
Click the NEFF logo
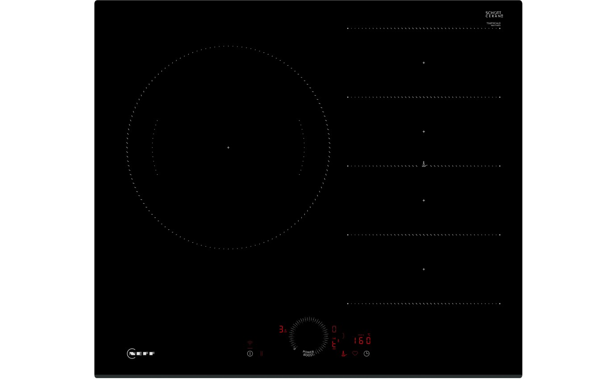click(140, 354)
